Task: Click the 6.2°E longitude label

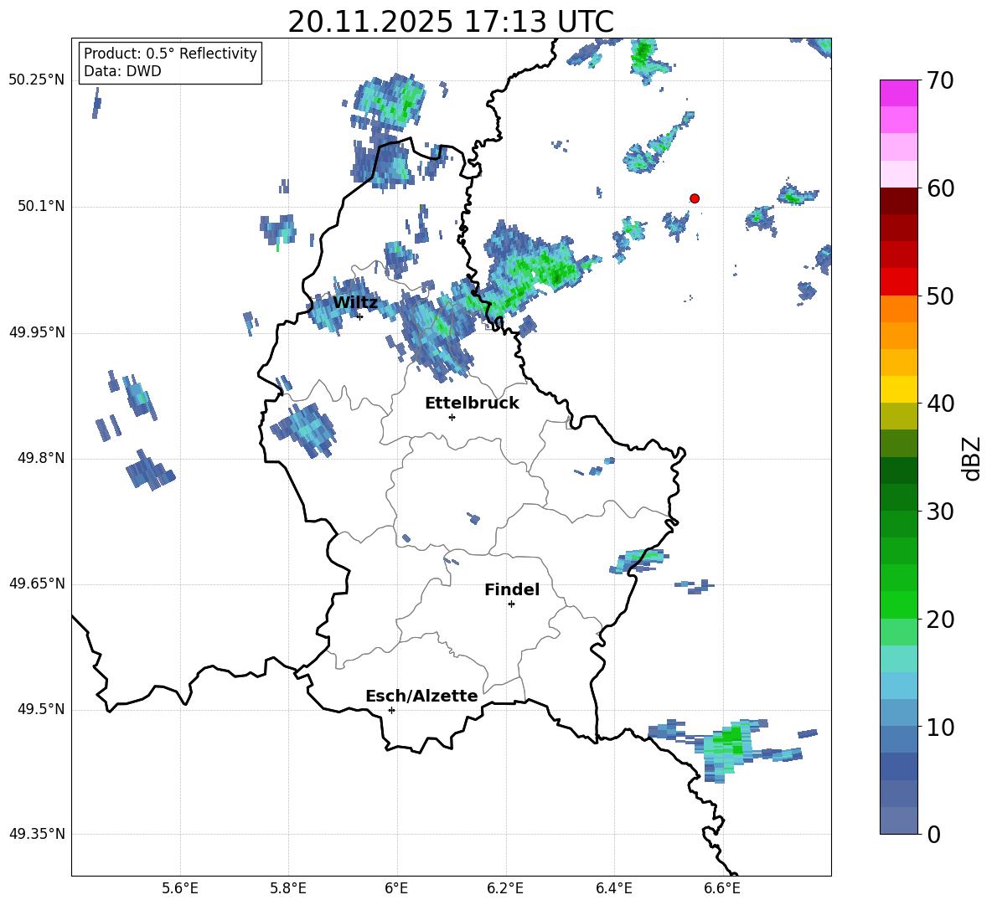Action: pos(505,888)
